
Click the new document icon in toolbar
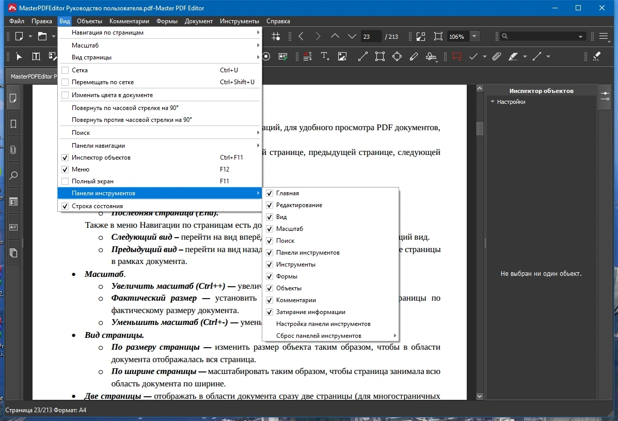19,36
